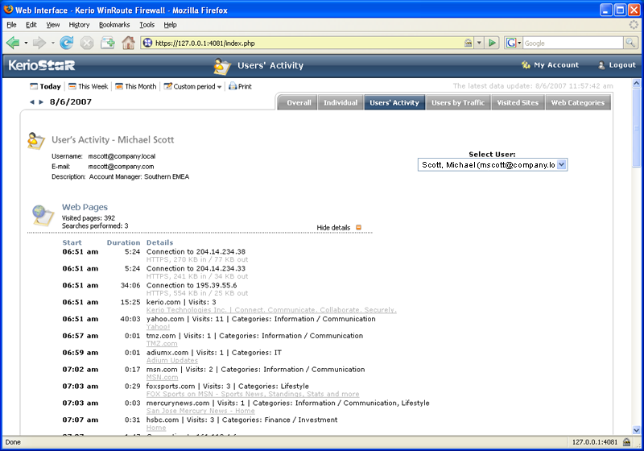
Task: Open the back history dropdown arrow
Action: [26, 43]
